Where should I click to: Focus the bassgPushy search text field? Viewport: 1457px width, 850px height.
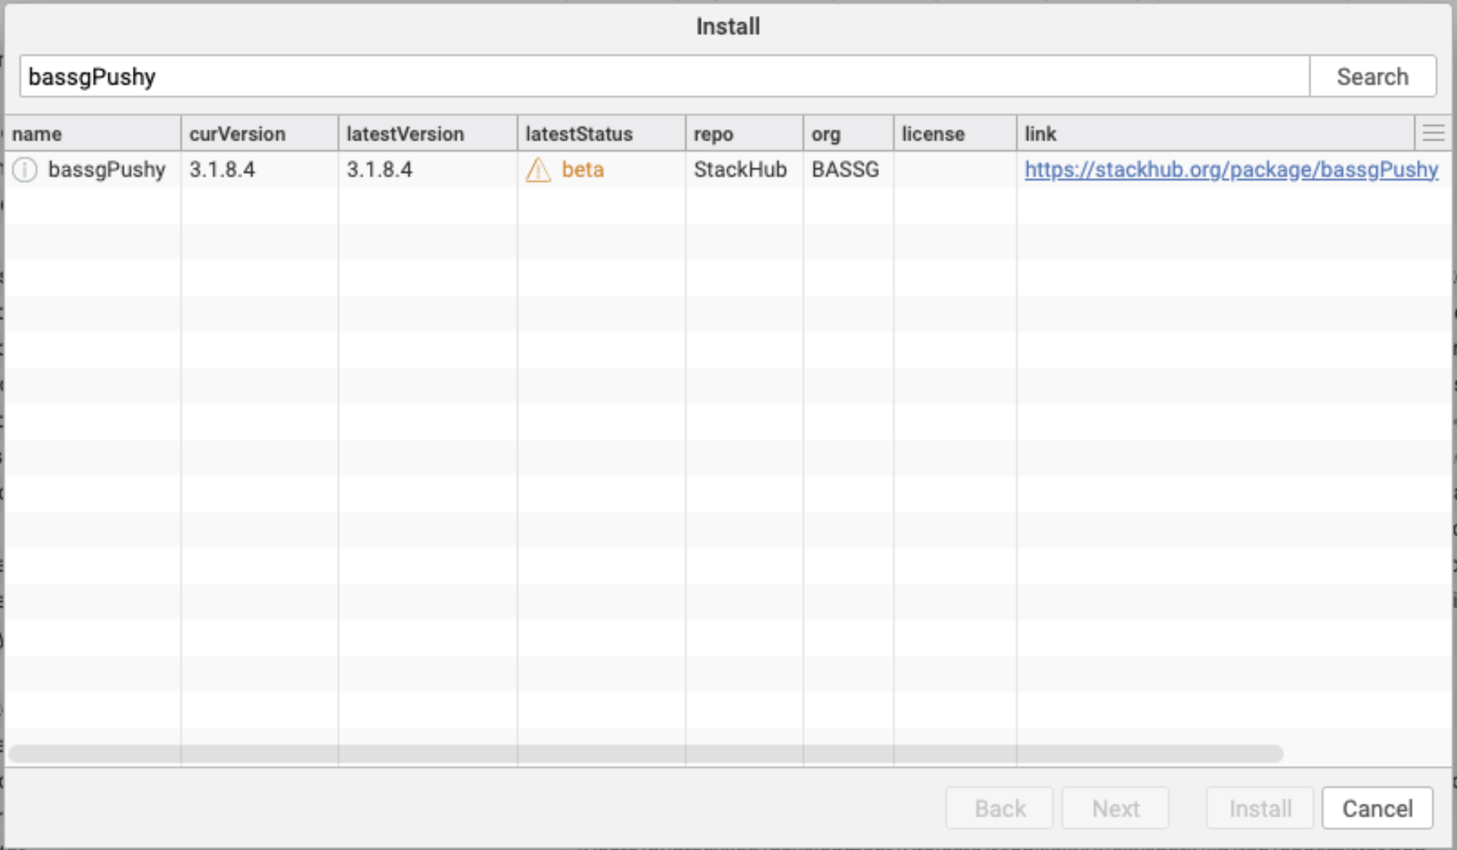point(664,76)
